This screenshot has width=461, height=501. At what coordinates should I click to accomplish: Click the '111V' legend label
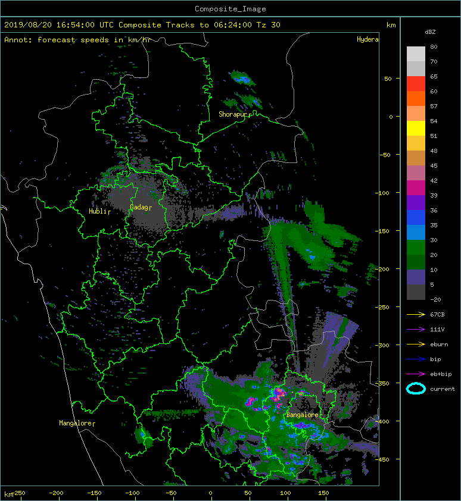point(437,330)
